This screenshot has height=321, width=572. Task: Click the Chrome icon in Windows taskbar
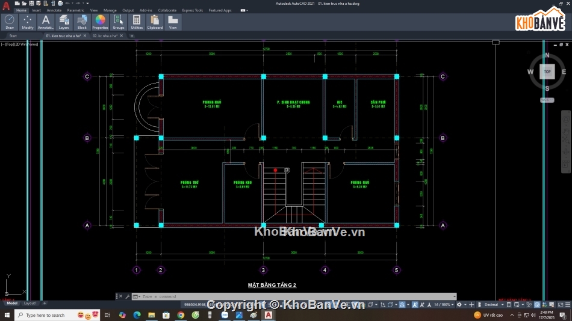tap(181, 315)
